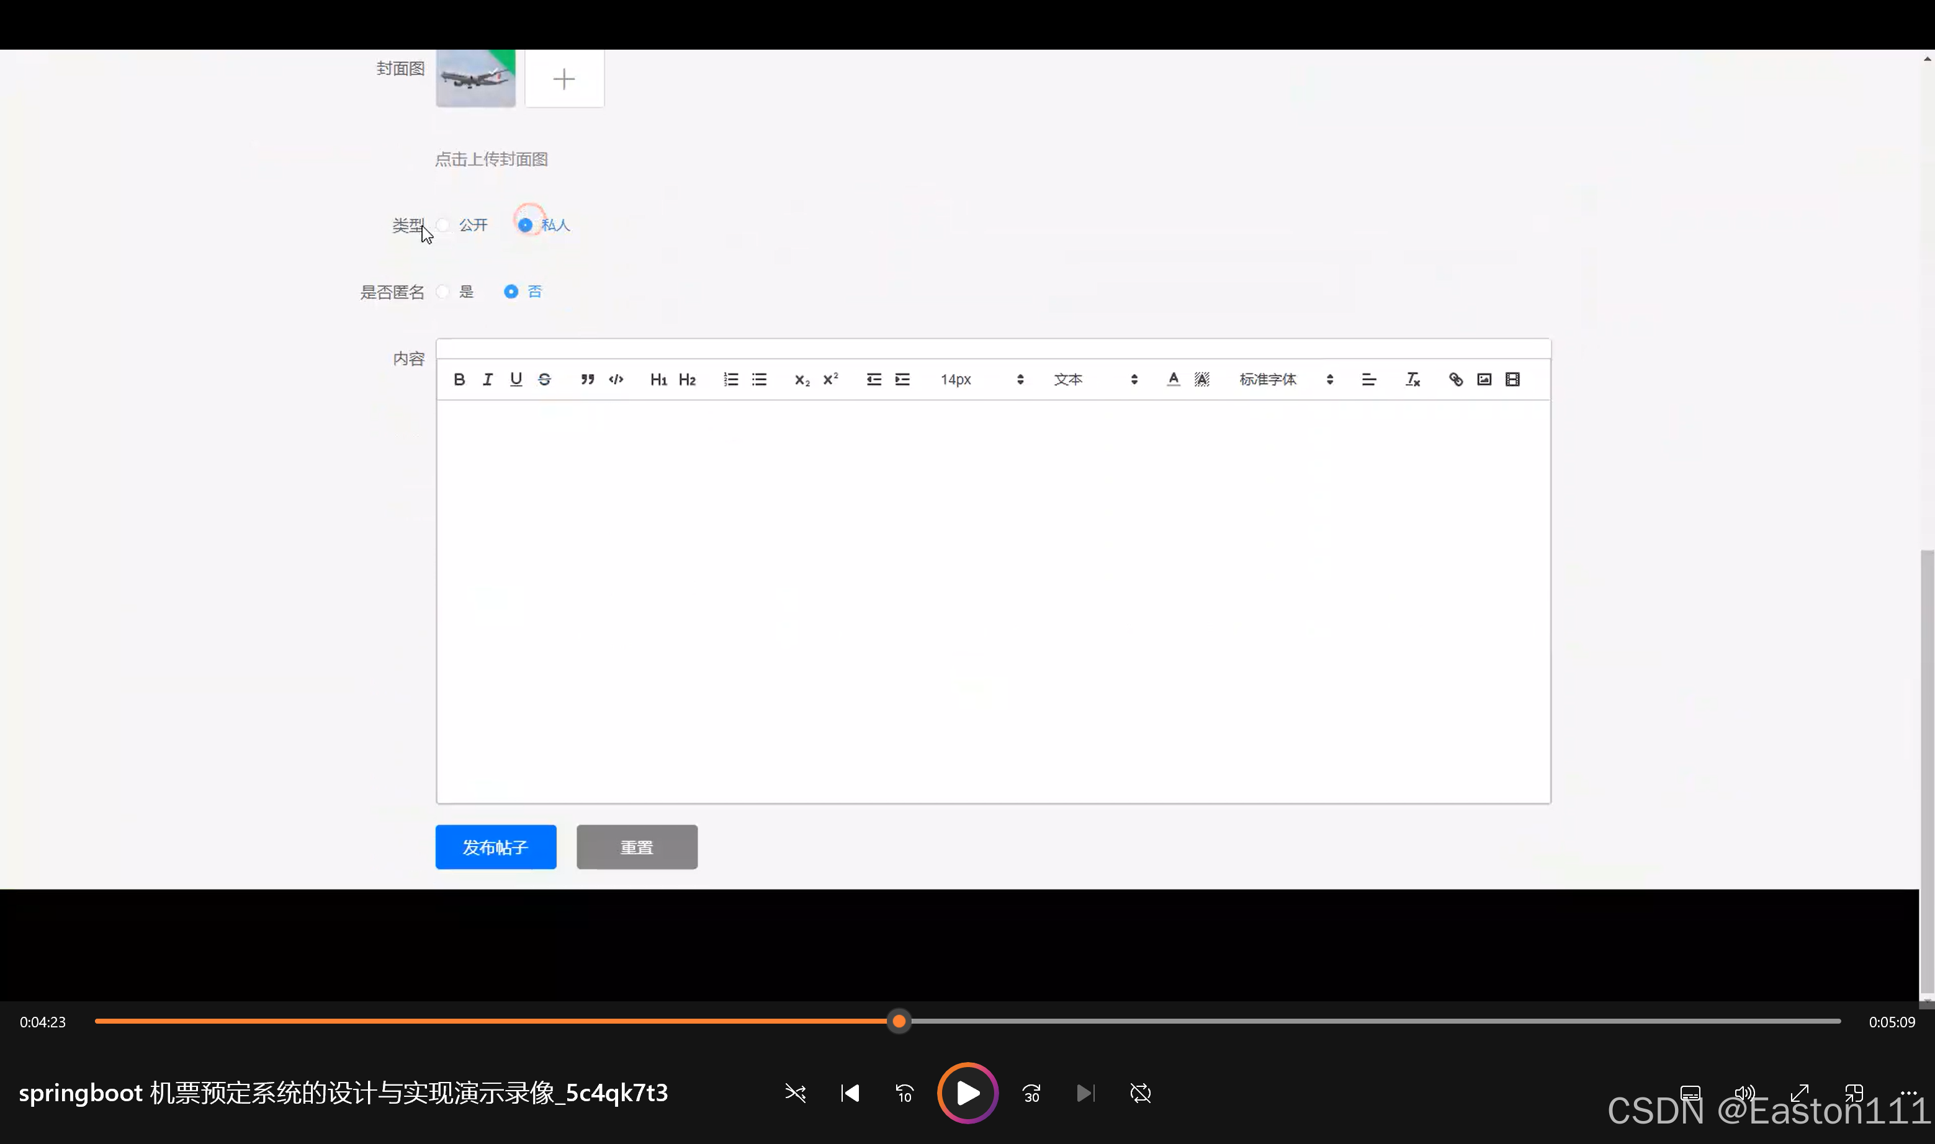Open the more options menu
Viewport: 1935px width, 1144px height.
[x=1909, y=1093]
